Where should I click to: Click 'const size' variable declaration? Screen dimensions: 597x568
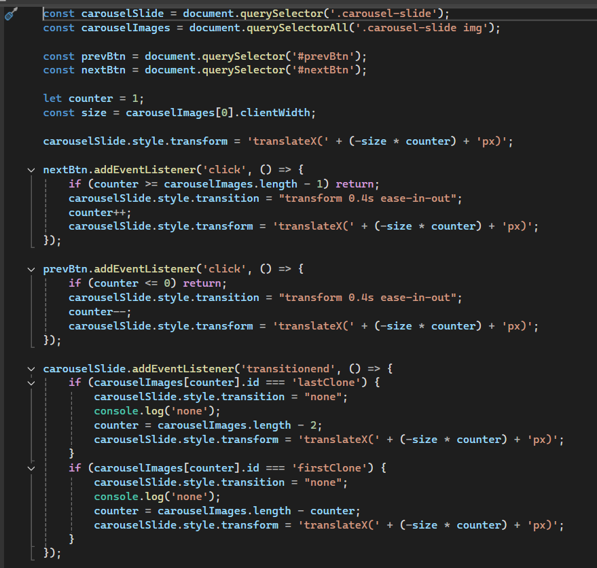point(75,113)
